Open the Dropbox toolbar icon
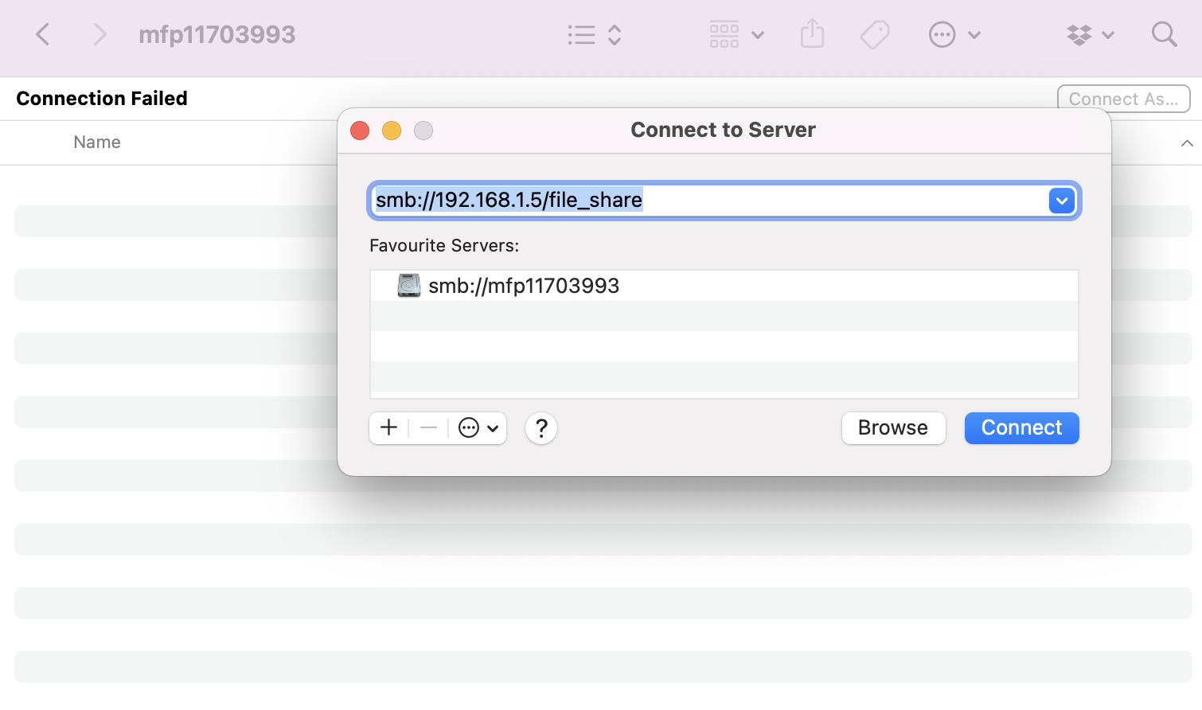Viewport: 1202px width, 710px height. point(1079,35)
